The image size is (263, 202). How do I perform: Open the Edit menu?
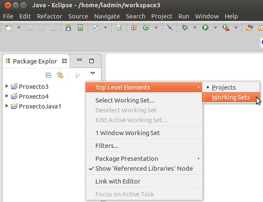coord(25,16)
